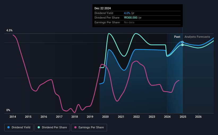
Task: Click the 2018 x-axis label
Action: (75, 117)
